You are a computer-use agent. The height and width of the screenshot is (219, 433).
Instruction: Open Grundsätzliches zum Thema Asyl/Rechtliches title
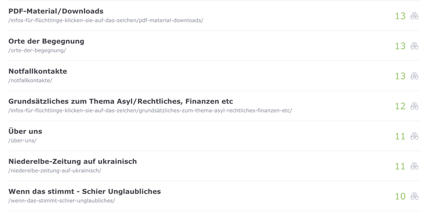click(120, 101)
